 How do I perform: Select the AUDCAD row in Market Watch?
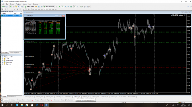(x=12, y=16)
